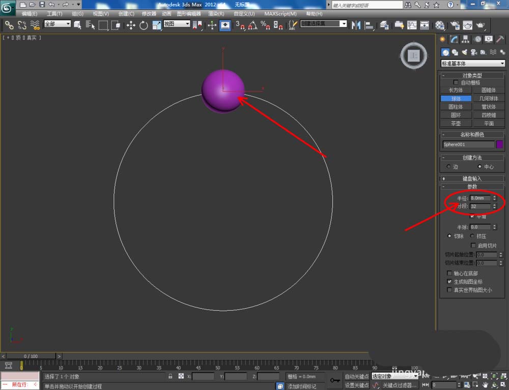Open the Modify panel tab
509x390 pixels.
[x=454, y=40]
